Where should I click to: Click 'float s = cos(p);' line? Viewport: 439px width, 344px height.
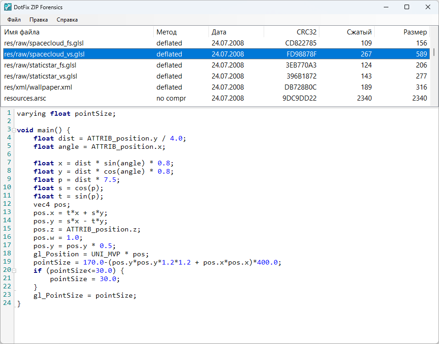pos(68,188)
